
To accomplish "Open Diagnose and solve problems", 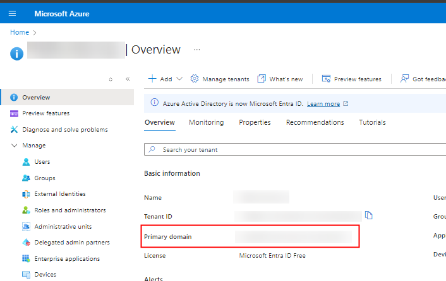I will pyautogui.click(x=64, y=130).
